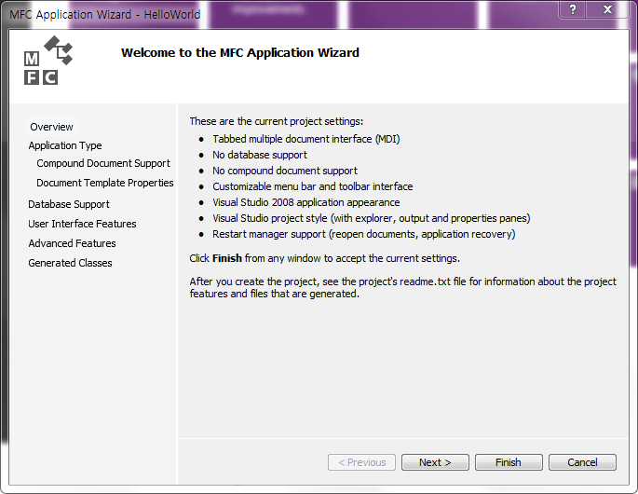
Task: Click the bold 'Finish' word in instructions
Action: (x=227, y=258)
